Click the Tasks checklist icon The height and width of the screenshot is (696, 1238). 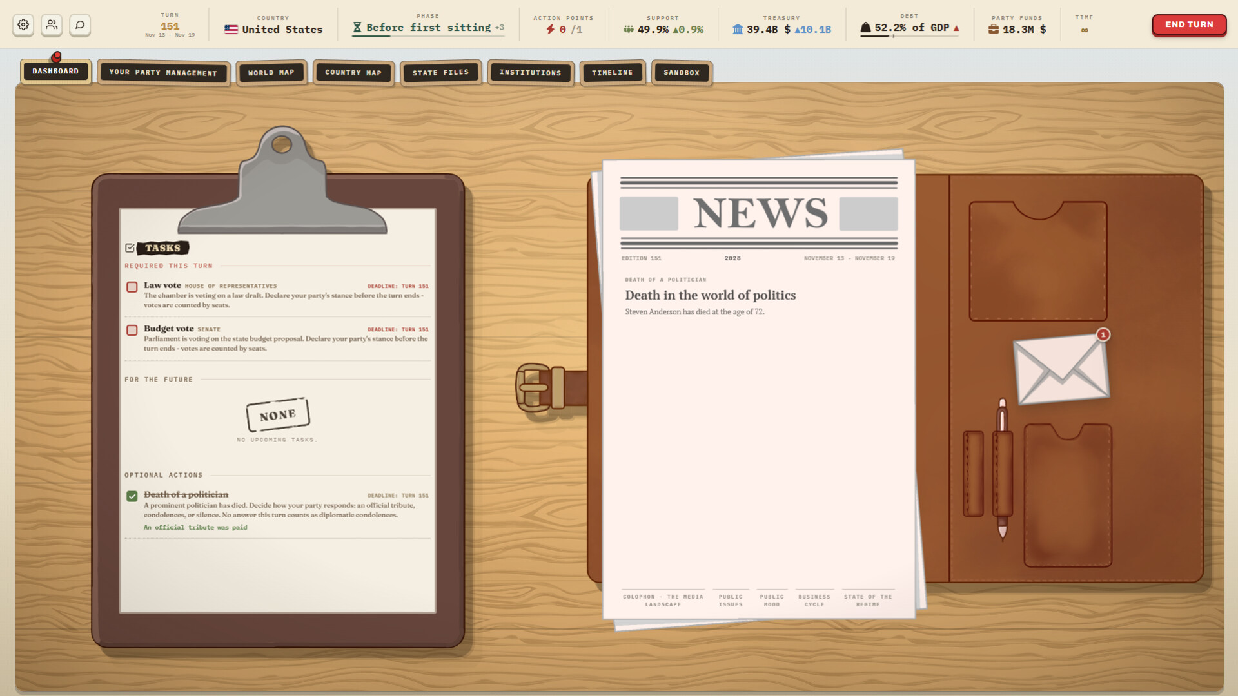130,248
